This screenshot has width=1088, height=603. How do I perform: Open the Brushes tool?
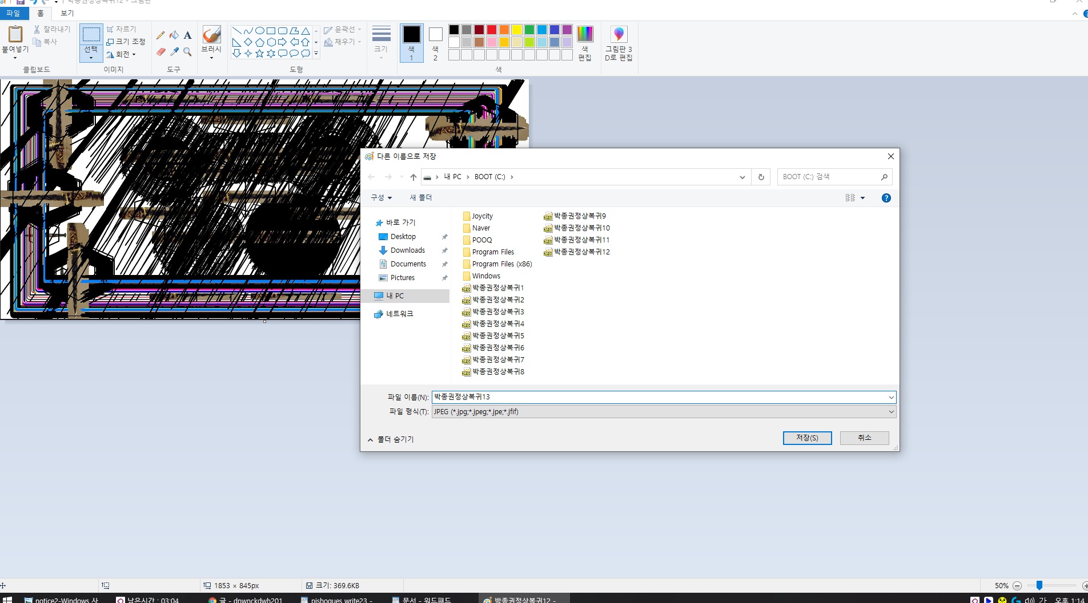[211, 42]
